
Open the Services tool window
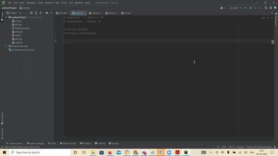pyautogui.click(x=114, y=143)
